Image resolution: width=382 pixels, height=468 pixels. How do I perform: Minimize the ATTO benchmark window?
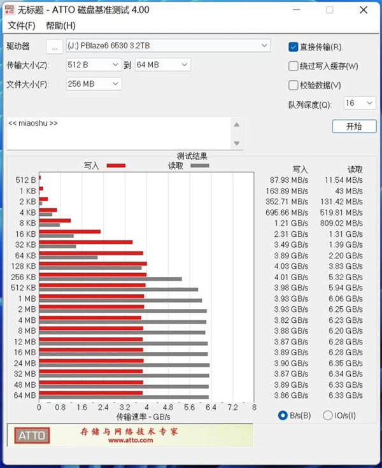299,10
